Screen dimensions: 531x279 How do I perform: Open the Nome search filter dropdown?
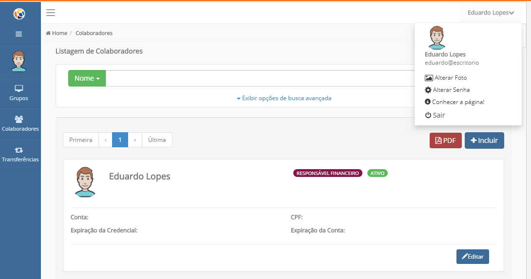point(87,78)
